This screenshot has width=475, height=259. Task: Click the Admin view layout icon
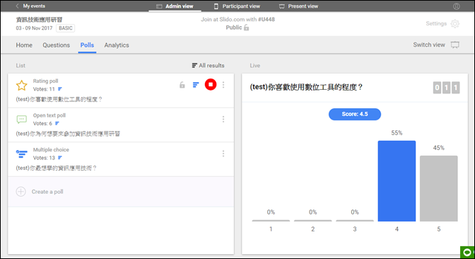click(159, 6)
